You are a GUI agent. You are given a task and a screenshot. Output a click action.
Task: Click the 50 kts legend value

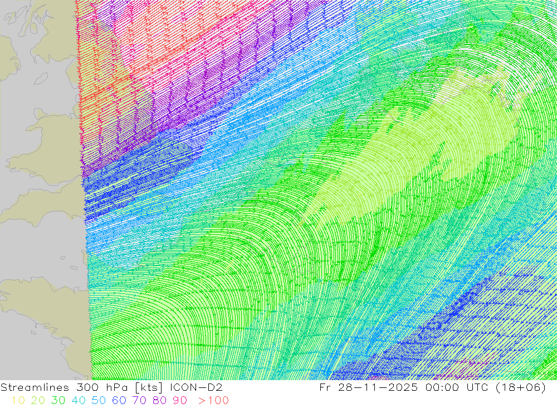(99, 401)
